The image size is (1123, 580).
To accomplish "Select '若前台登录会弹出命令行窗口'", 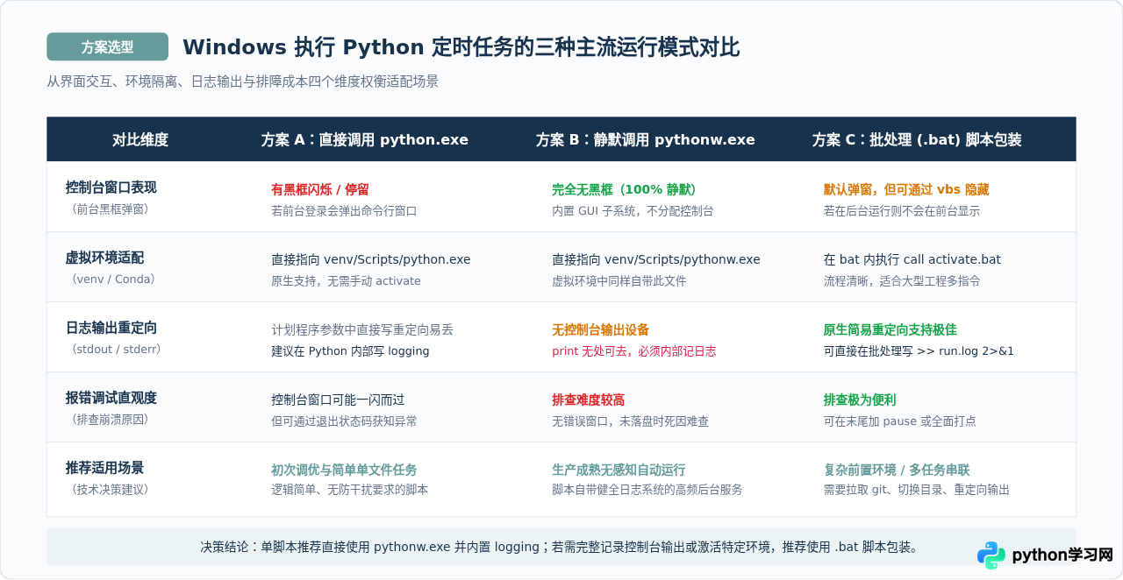I will coord(344,211).
